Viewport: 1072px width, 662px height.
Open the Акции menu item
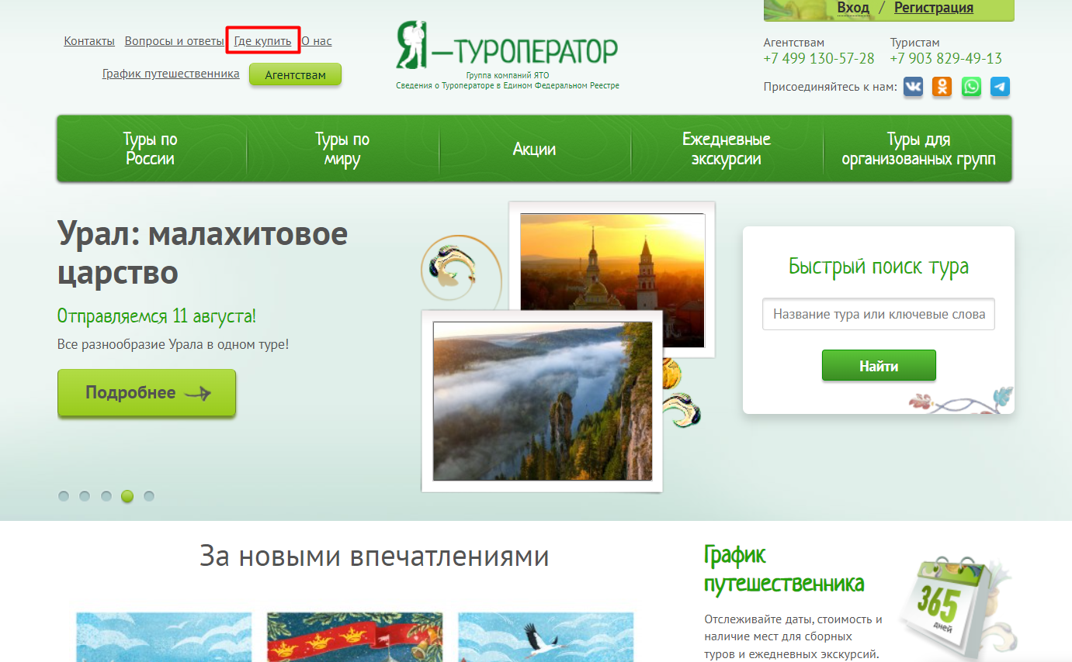(x=534, y=149)
